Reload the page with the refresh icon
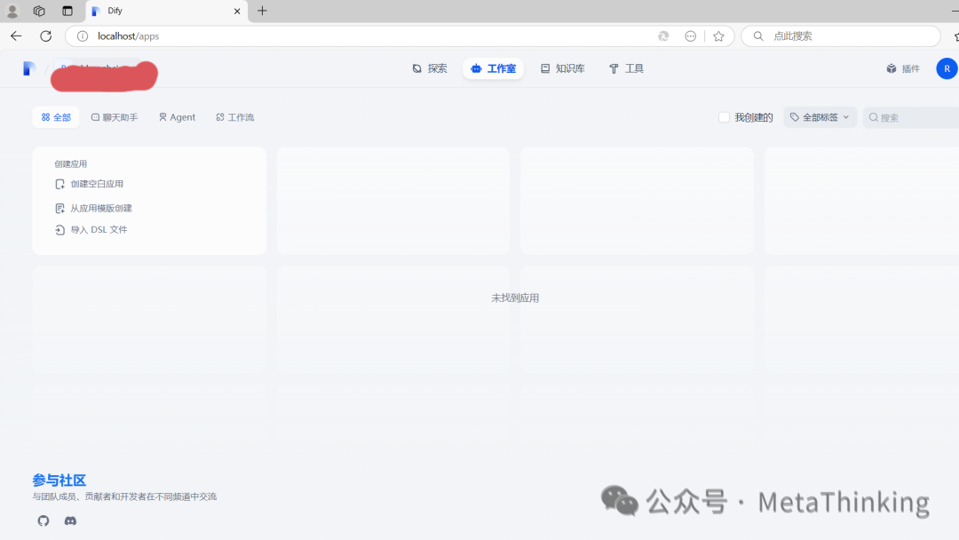Viewport: 959px width, 540px height. (x=44, y=36)
